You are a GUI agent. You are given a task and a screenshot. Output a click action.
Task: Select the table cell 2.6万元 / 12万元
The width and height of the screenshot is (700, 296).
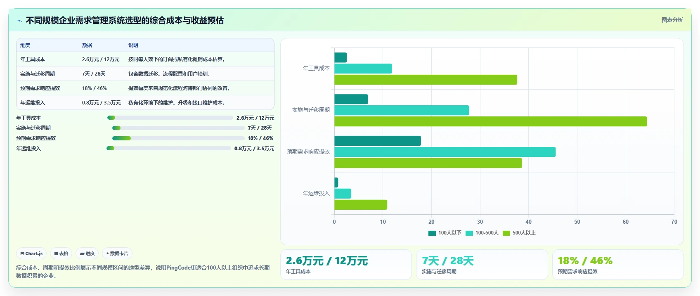click(101, 59)
